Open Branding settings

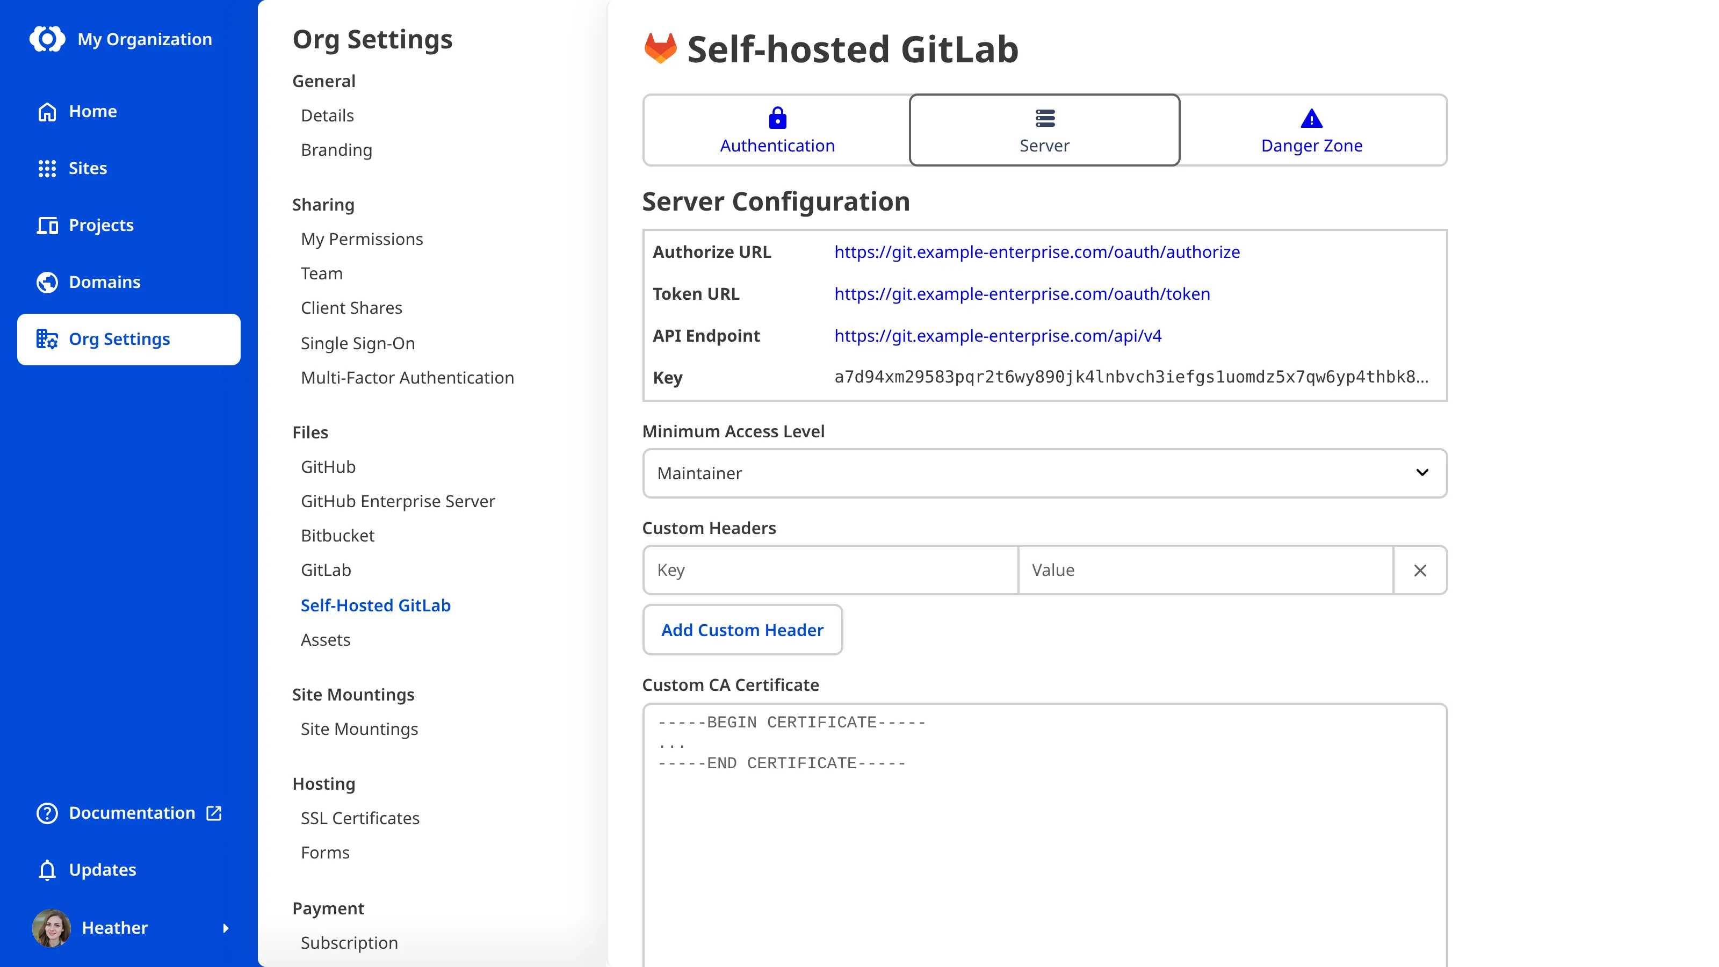tap(336, 150)
